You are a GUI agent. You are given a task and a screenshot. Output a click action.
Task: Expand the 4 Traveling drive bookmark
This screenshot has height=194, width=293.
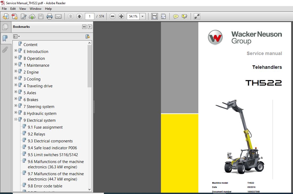16,85
